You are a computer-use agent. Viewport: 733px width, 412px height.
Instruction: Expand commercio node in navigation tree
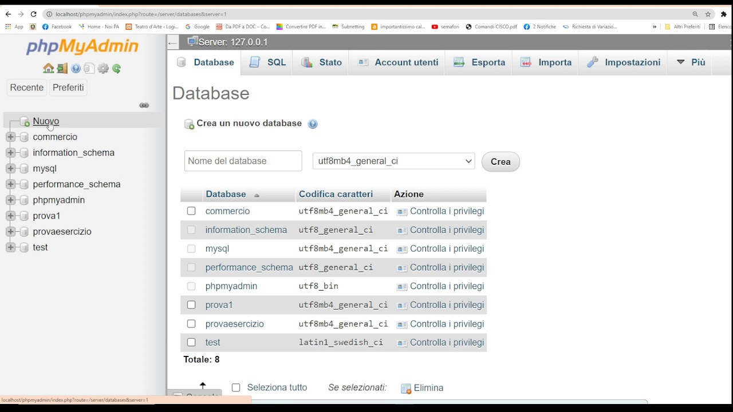pyautogui.click(x=10, y=137)
